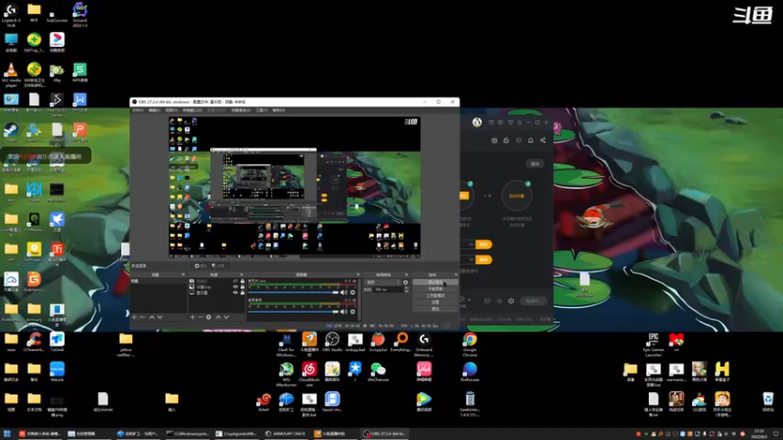Click add scene plus in OBS
This screenshot has width=783, height=440.
click(134, 317)
